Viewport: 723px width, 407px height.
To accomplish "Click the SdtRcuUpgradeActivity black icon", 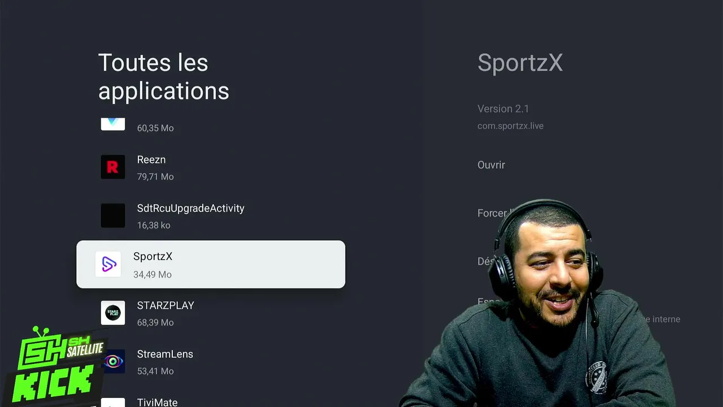I will click(113, 216).
